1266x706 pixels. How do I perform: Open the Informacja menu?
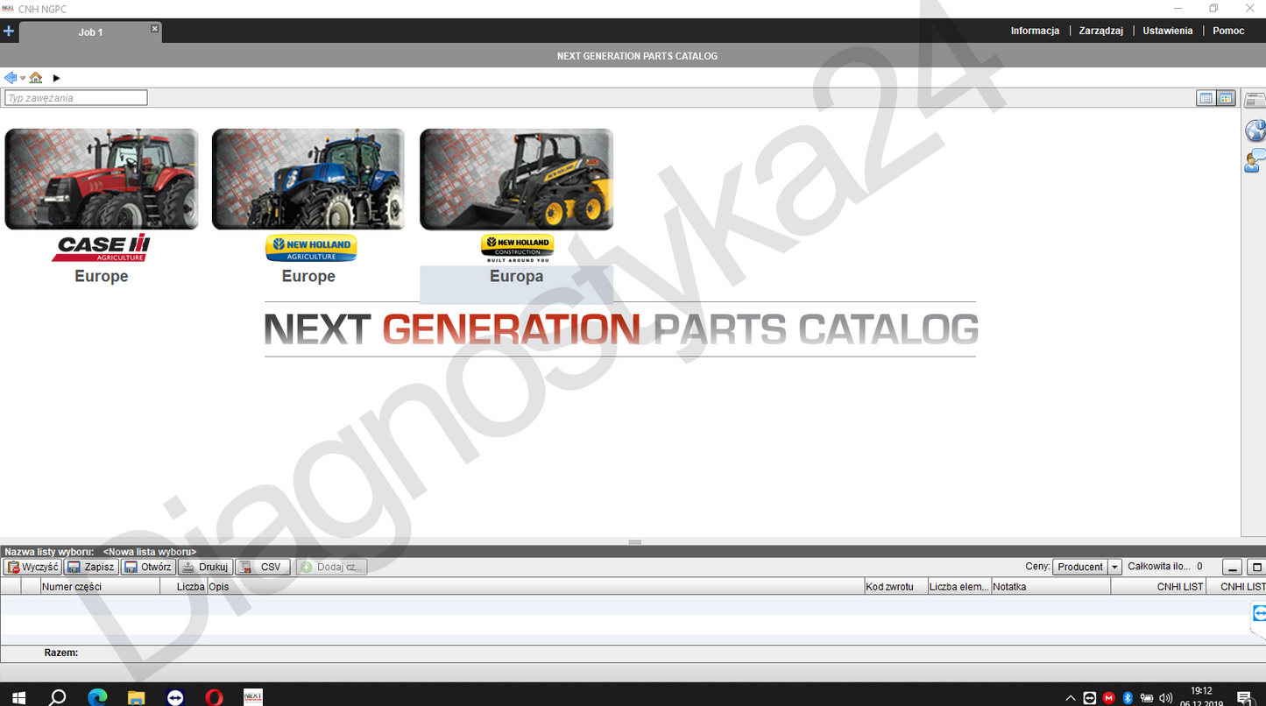[x=1035, y=31]
